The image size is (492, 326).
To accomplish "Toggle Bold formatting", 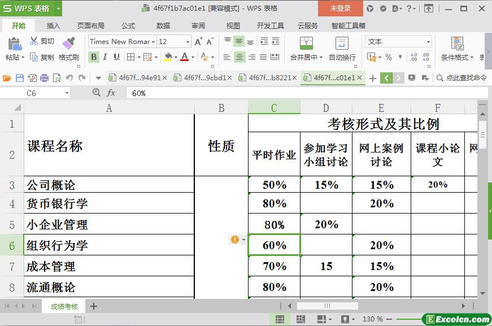I will coord(94,56).
